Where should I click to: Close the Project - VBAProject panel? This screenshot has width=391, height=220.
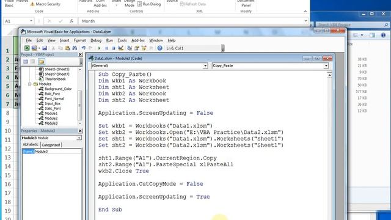point(80,54)
